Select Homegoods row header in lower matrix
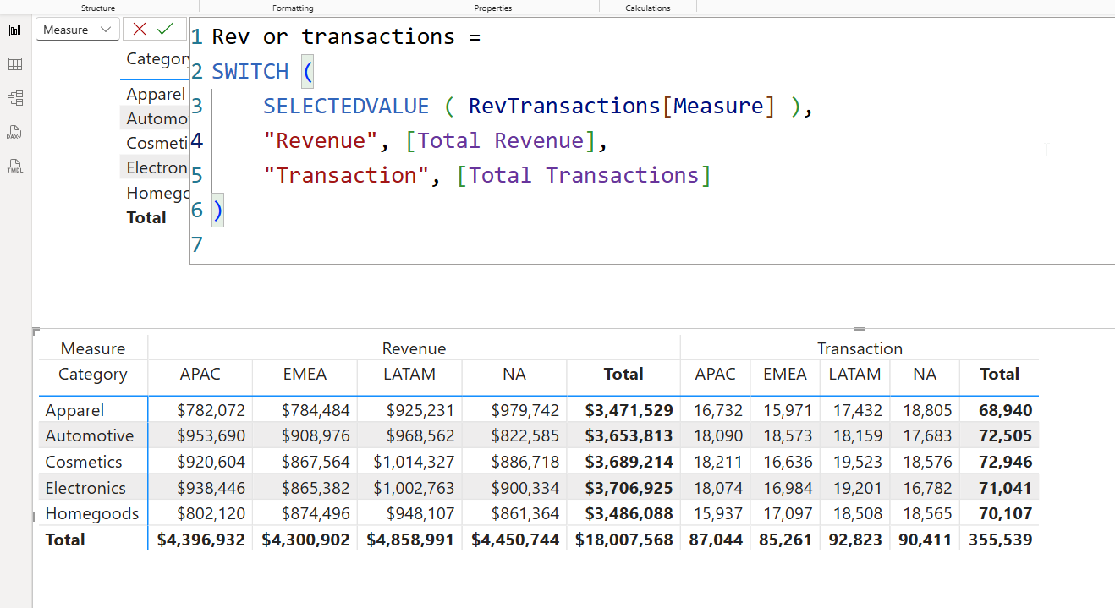The width and height of the screenshot is (1115, 608). [92, 513]
